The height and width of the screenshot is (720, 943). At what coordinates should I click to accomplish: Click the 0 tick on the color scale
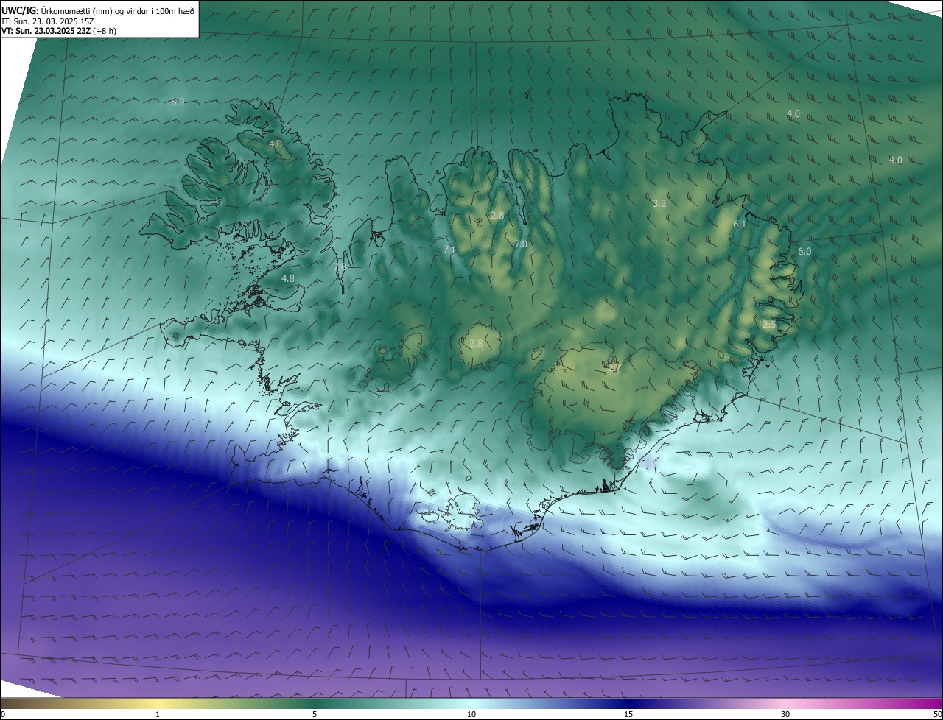click(3, 714)
